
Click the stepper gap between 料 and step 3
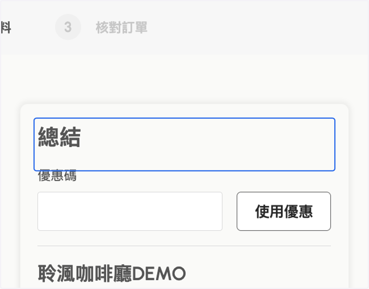pyautogui.click(x=33, y=28)
